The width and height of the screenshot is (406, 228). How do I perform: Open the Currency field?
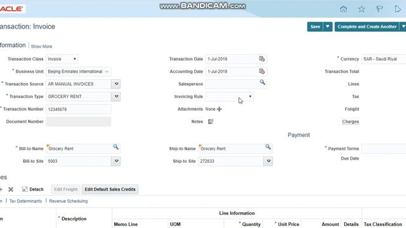pyautogui.click(x=384, y=59)
